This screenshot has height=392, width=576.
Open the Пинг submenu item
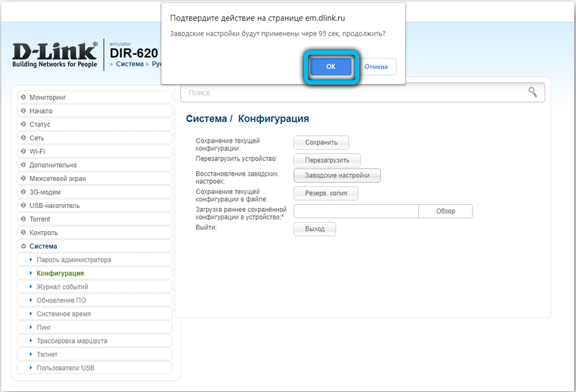pos(94,327)
